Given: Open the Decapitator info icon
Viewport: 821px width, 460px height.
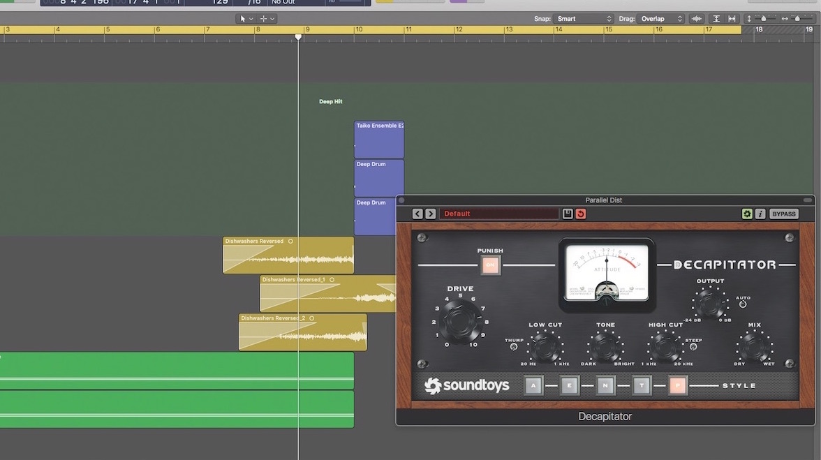Looking at the screenshot, I should coord(760,214).
